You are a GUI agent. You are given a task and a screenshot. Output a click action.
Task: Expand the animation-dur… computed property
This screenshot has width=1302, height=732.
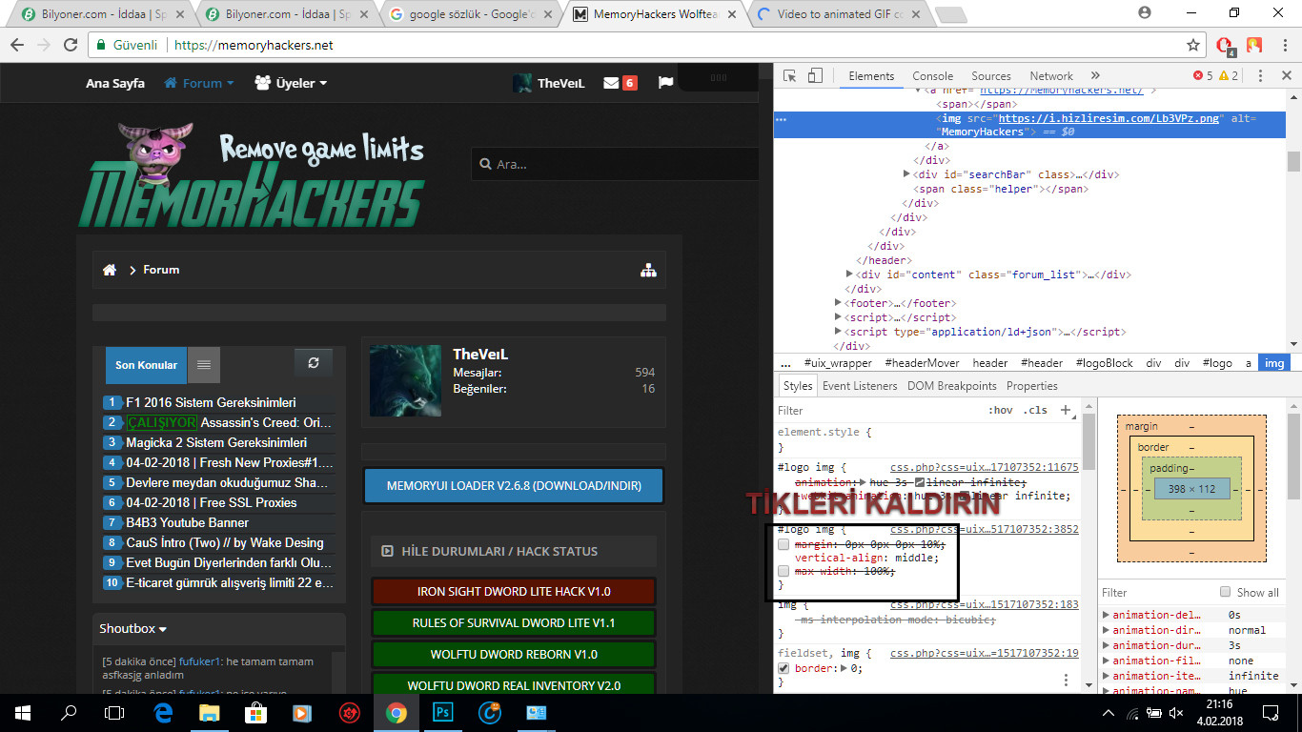1106,645
